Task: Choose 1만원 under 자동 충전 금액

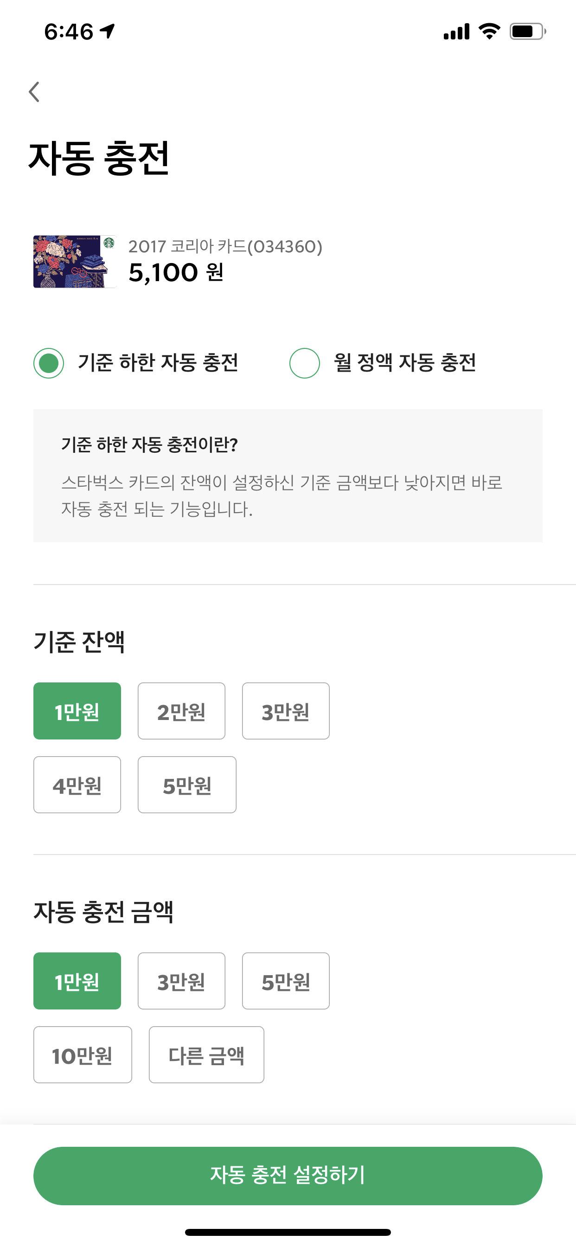Action: coord(77,981)
